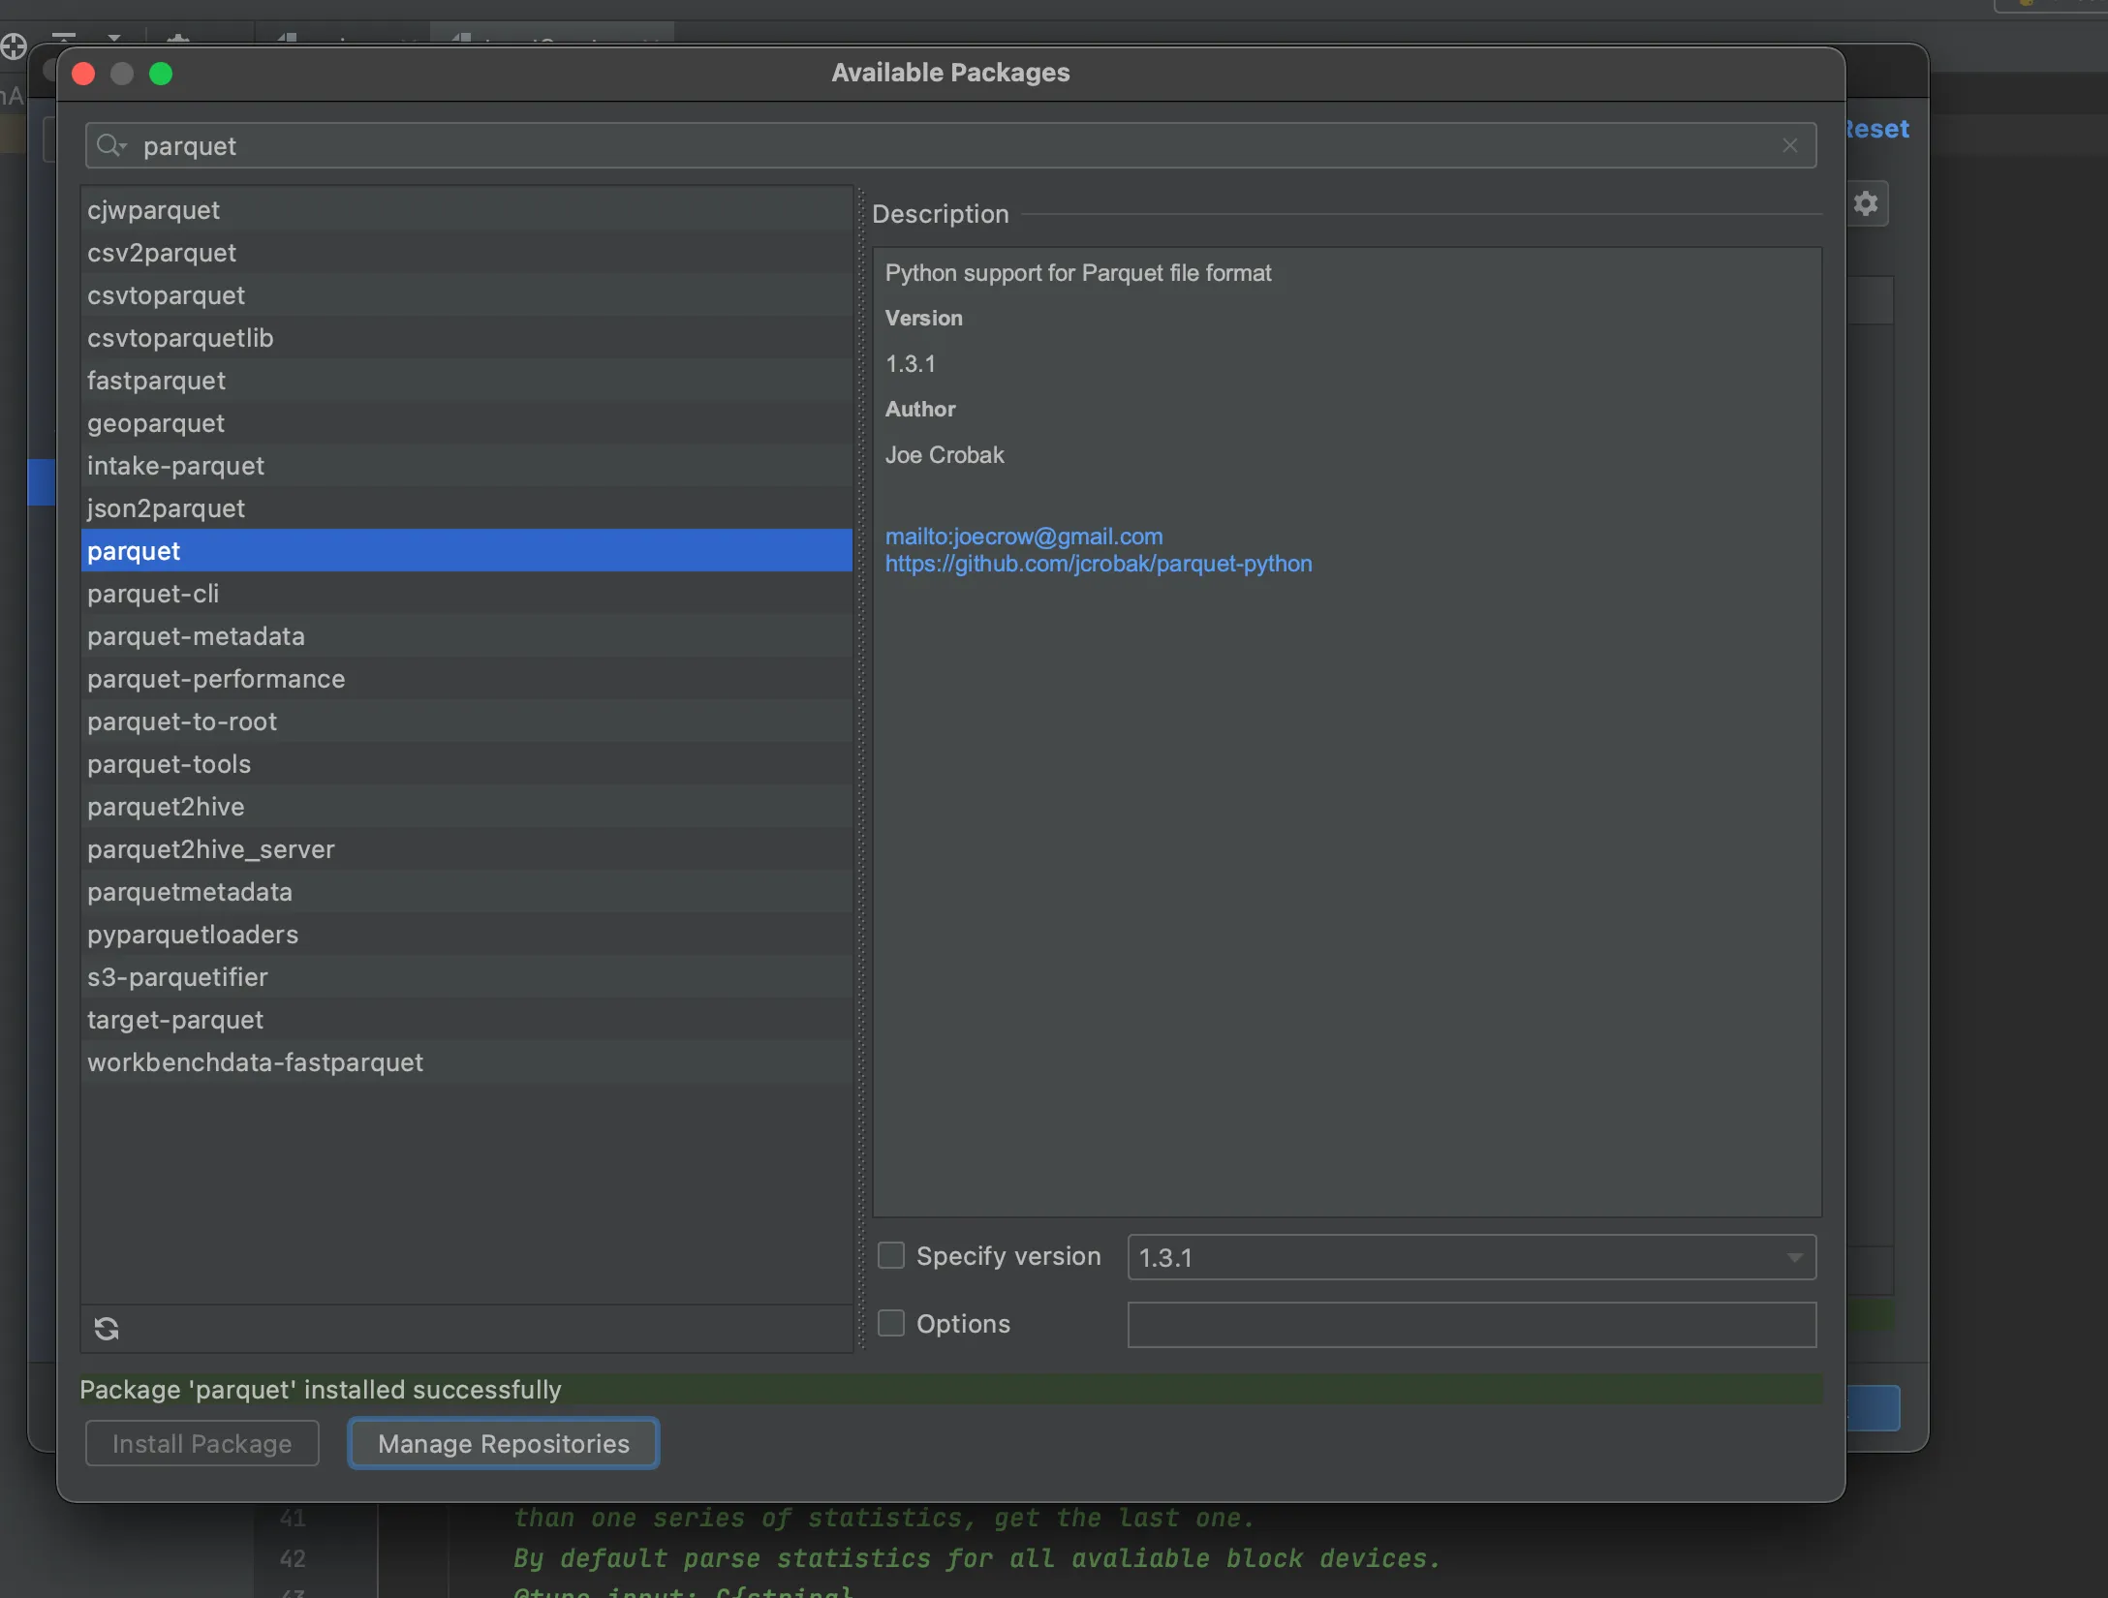Click the Options text input field

point(1471,1325)
